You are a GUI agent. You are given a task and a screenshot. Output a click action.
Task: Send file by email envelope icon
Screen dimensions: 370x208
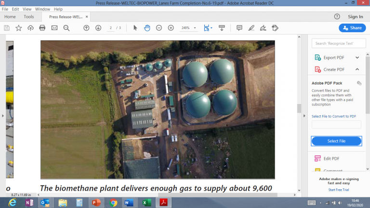coord(54,28)
